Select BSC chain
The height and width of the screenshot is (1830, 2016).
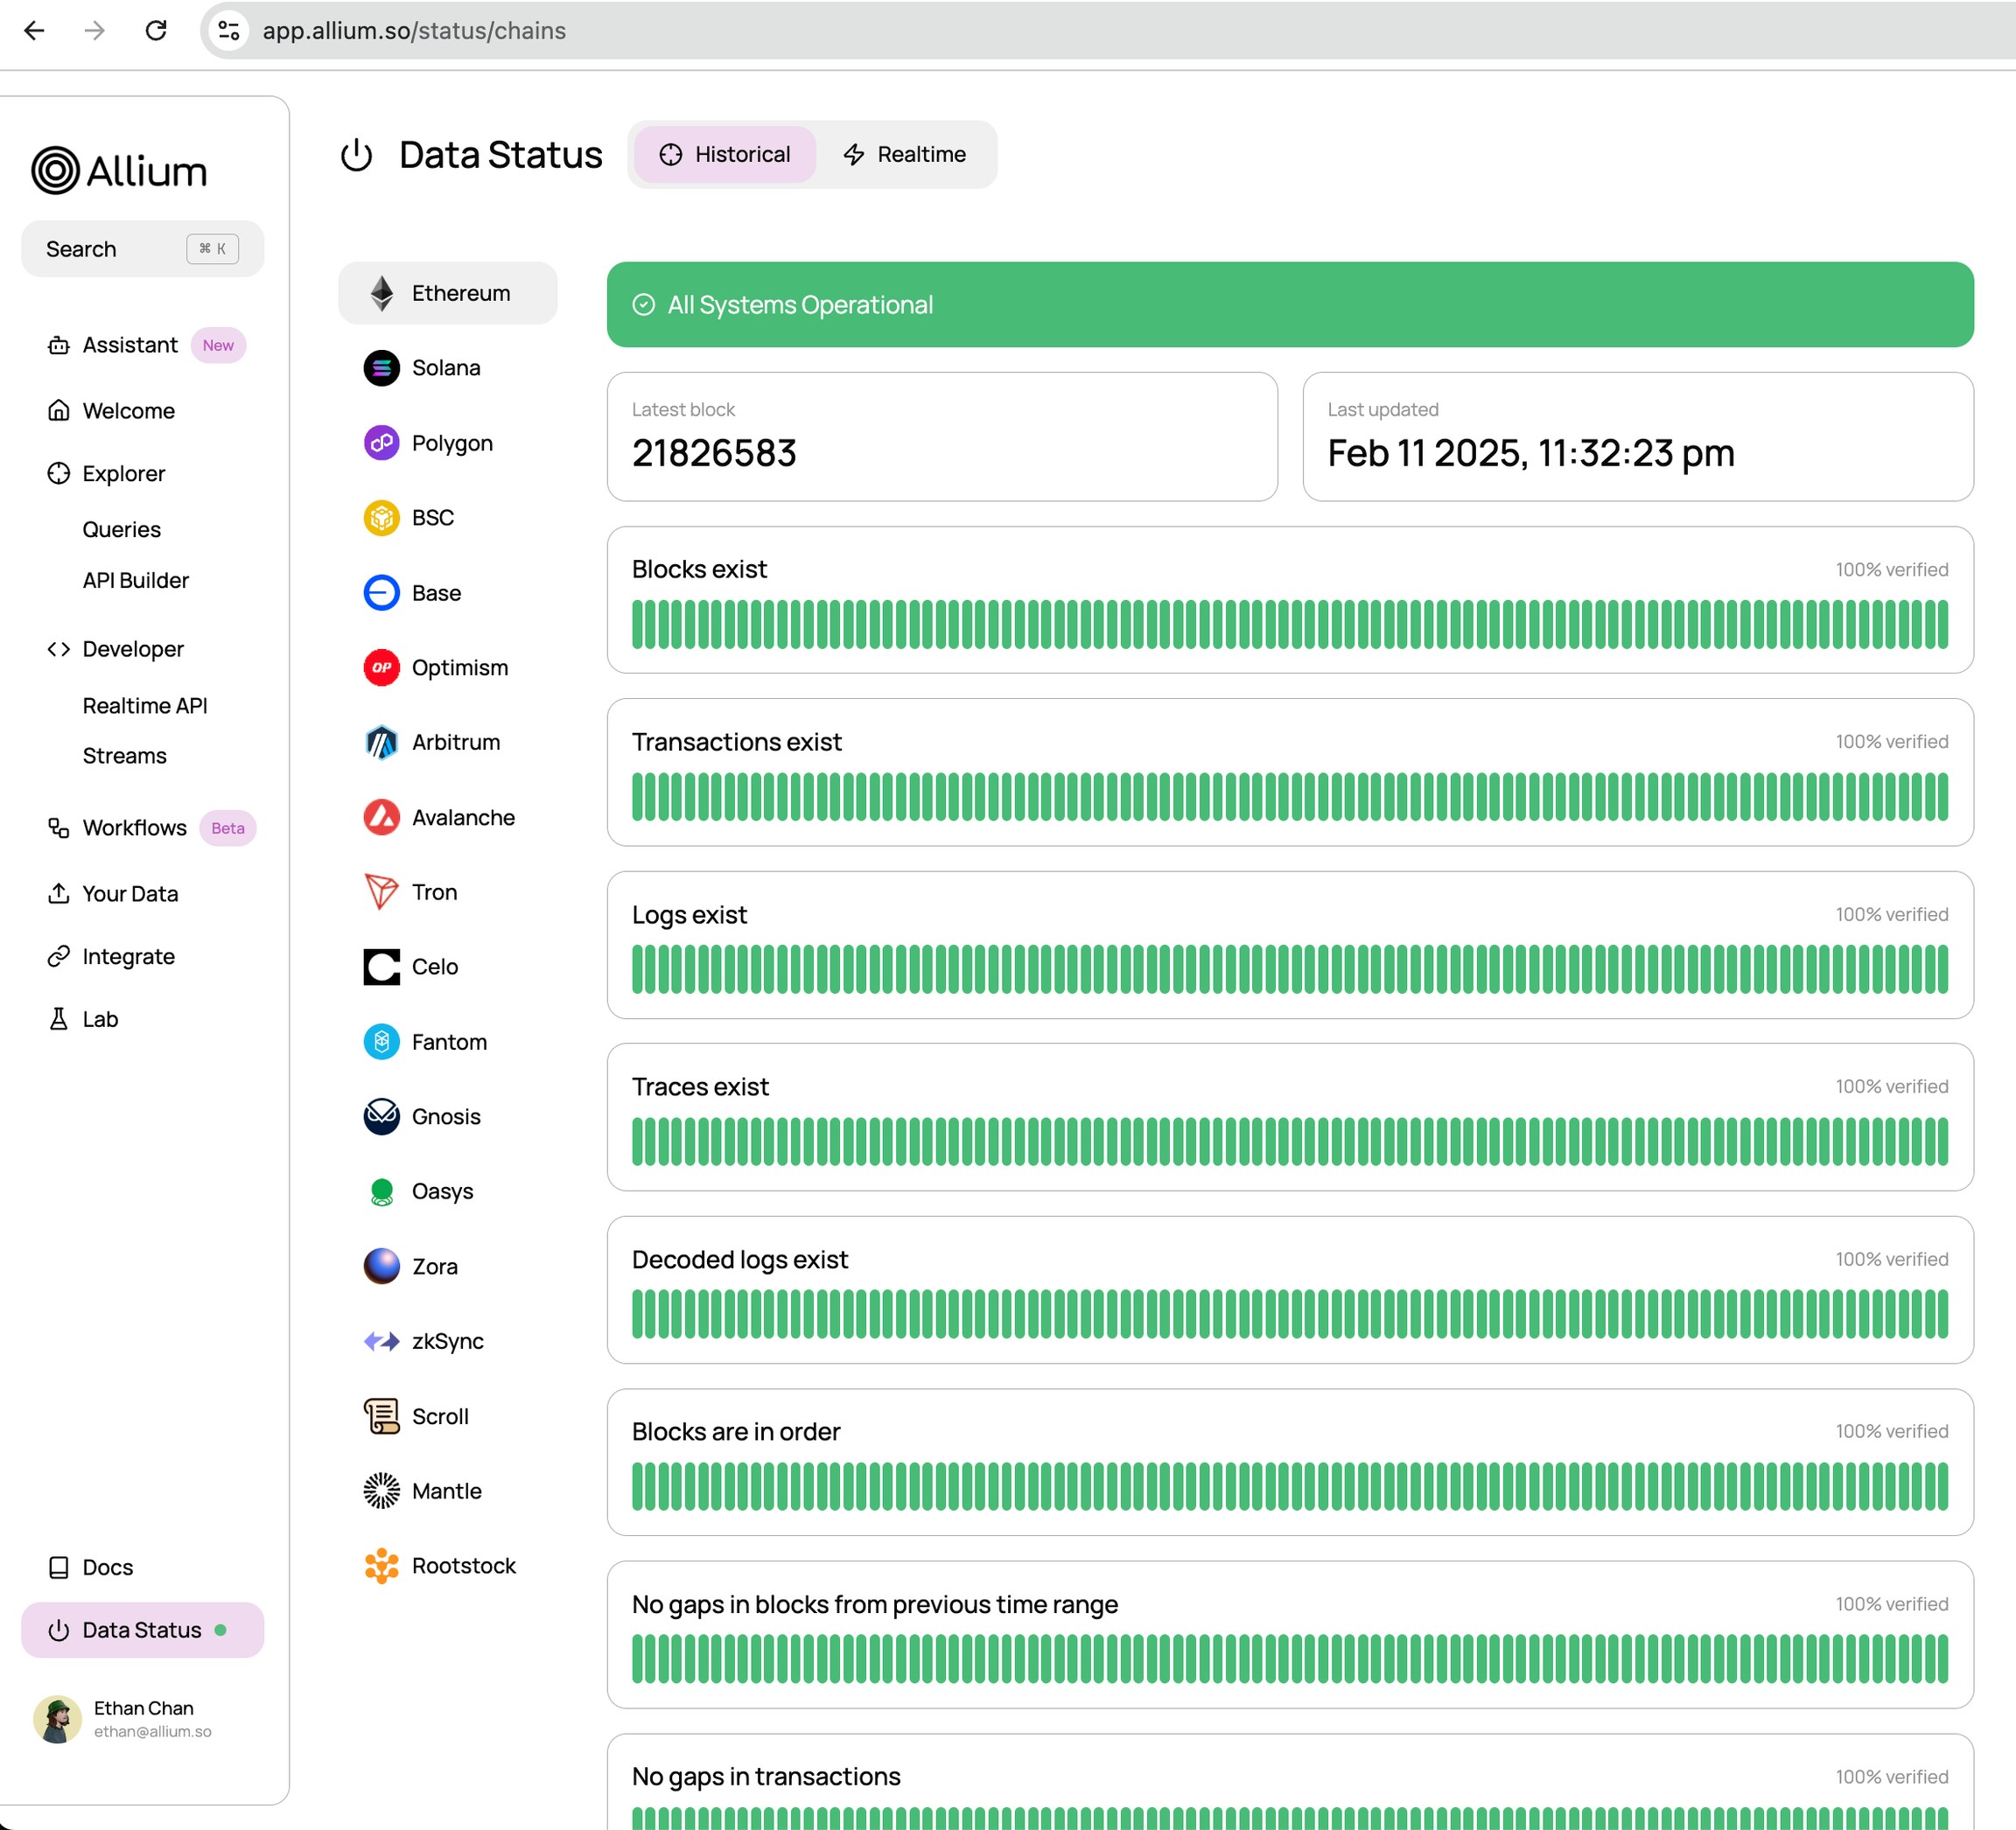coord(447,518)
